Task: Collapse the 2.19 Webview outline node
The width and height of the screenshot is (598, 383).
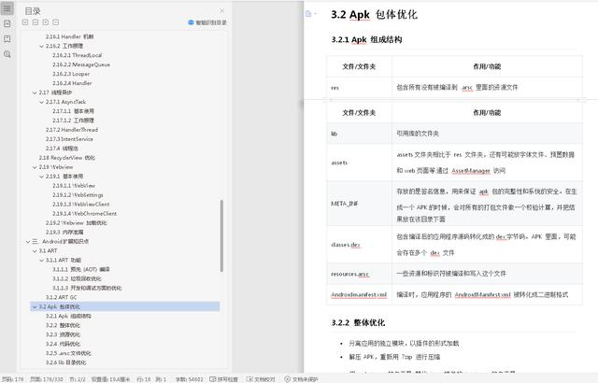Action: click(35, 167)
